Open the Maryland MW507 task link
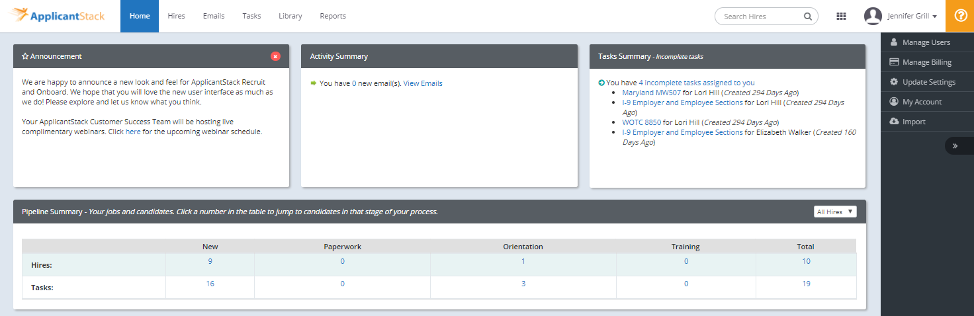Viewport: 974px width, 316px height. [651, 93]
